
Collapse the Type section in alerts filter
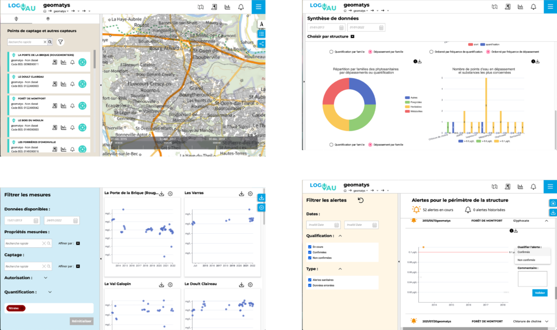(340, 269)
